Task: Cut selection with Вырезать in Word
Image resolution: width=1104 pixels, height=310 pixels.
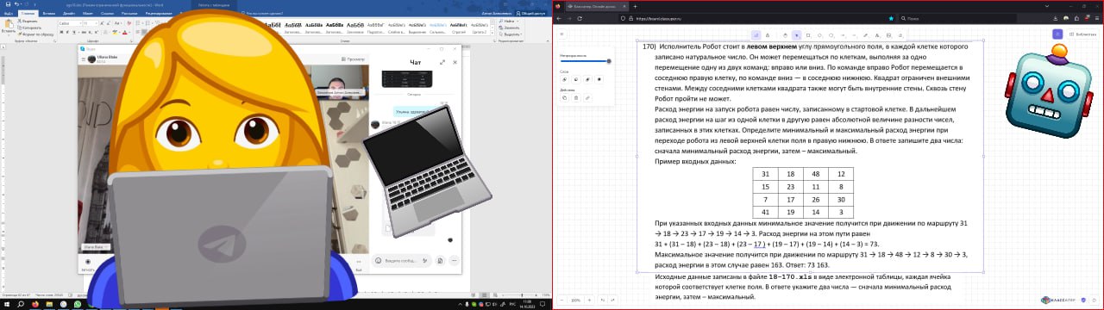Action: click(x=28, y=21)
